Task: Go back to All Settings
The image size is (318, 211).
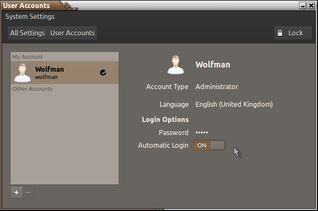Action: pos(27,33)
